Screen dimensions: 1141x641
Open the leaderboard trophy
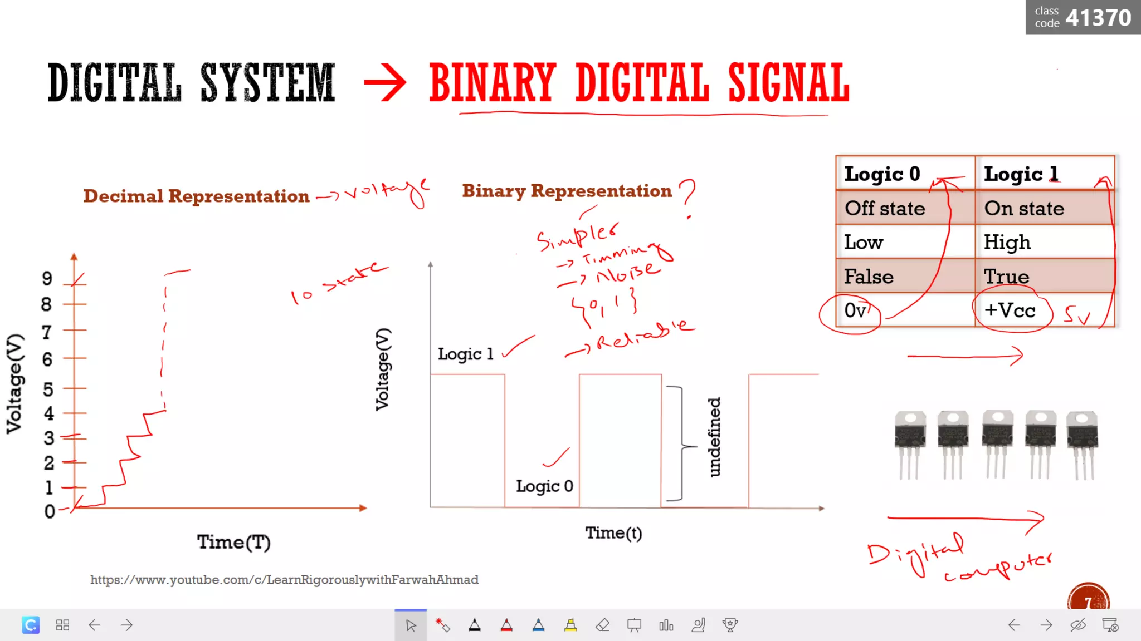tap(730, 625)
